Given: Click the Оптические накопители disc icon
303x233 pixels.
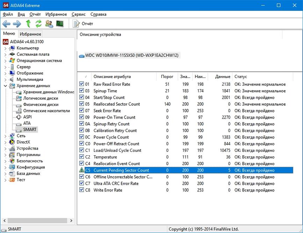Looking at the screenshot, I should (19, 111).
